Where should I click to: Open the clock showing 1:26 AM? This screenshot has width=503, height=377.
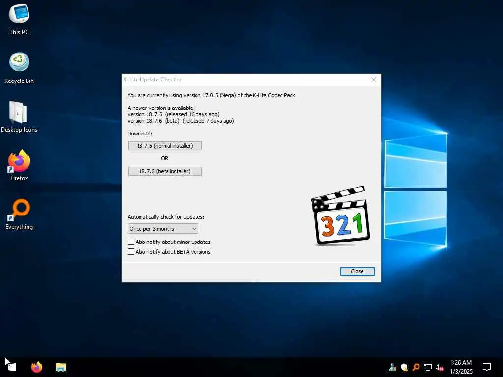click(x=461, y=367)
